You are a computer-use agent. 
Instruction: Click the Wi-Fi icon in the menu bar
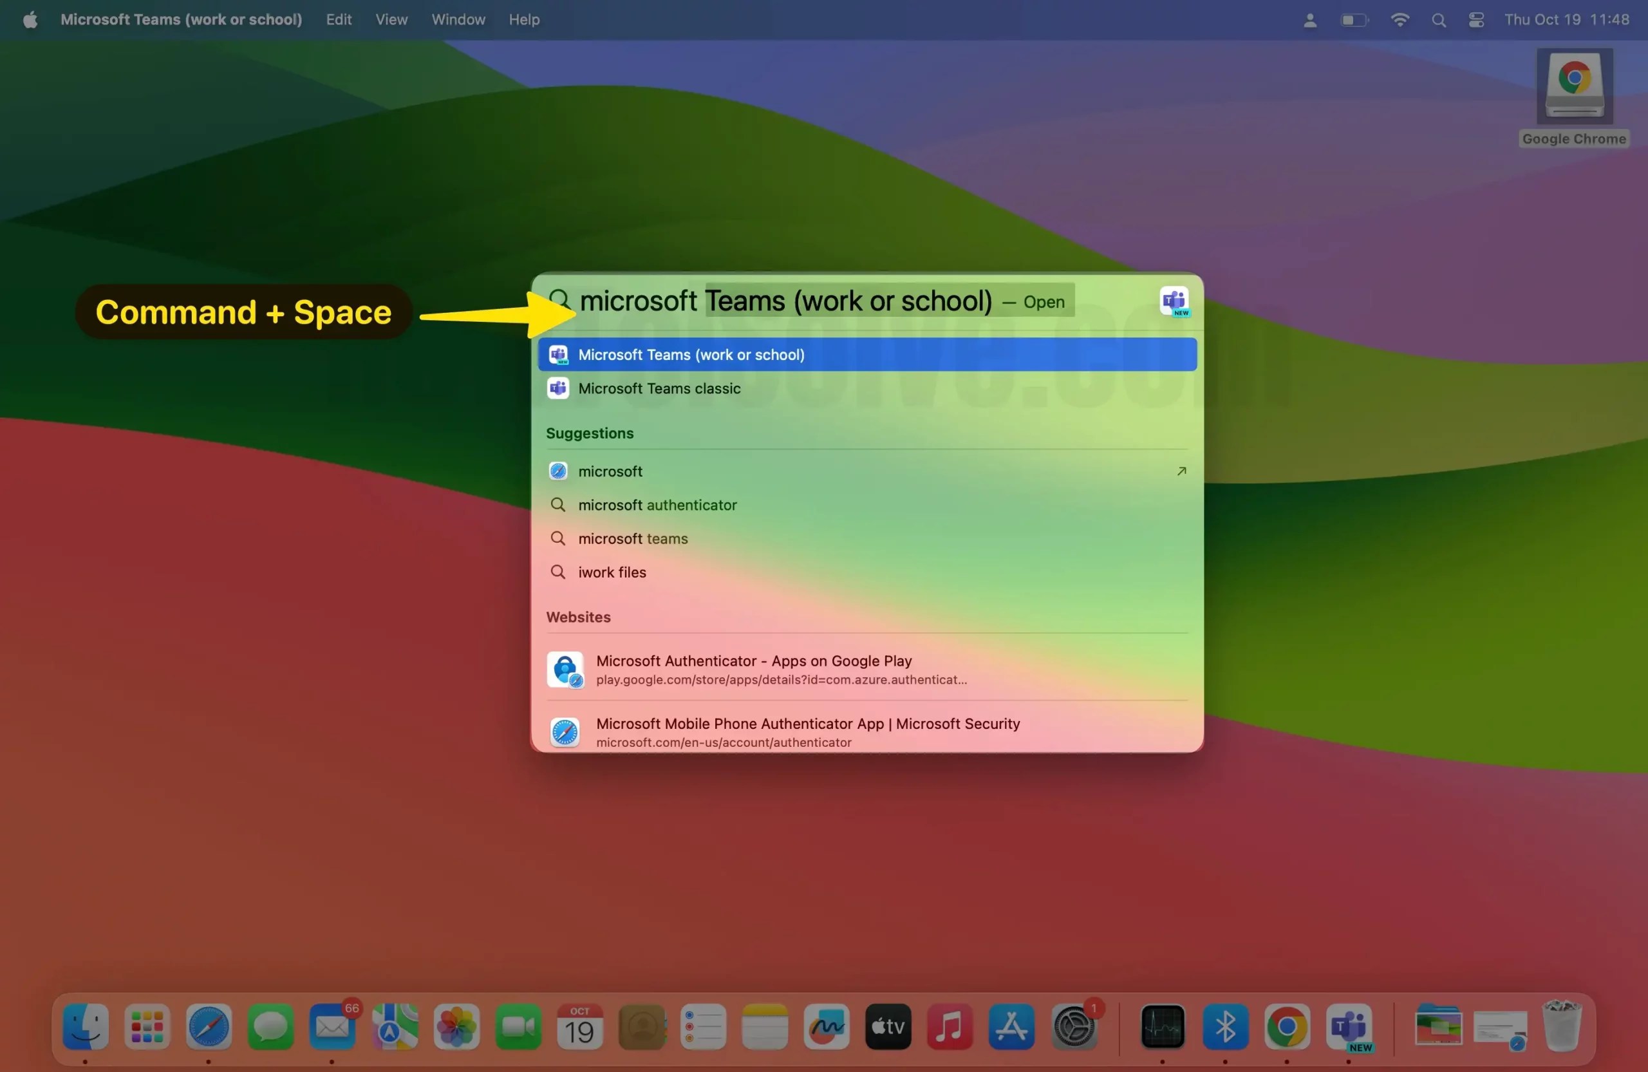click(1400, 19)
